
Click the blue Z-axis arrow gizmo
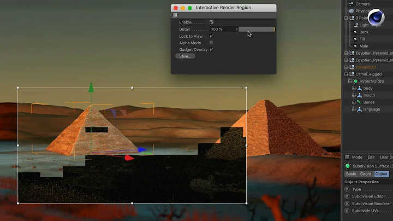(x=142, y=150)
